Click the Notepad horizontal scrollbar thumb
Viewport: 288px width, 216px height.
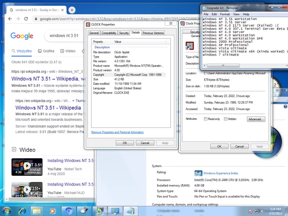click(223, 66)
